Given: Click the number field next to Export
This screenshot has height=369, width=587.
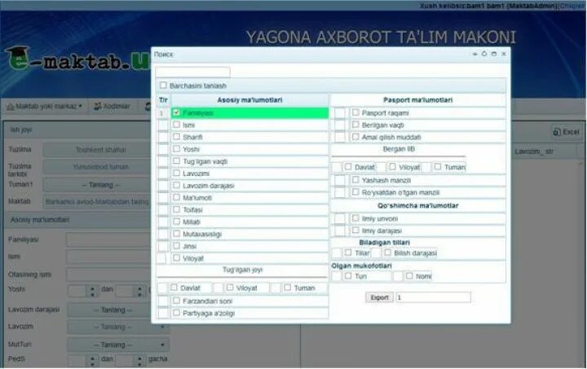Looking at the screenshot, I should coord(433,297).
